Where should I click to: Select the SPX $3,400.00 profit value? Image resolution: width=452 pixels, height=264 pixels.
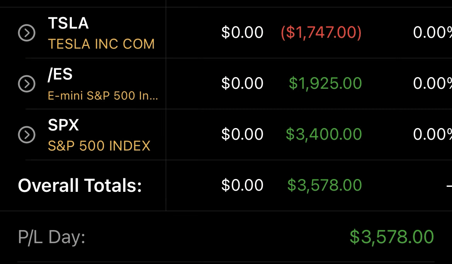[324, 135]
